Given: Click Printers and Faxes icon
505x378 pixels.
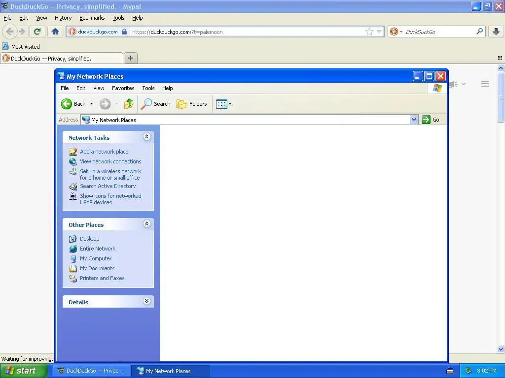Looking at the screenshot, I should click(73, 279).
